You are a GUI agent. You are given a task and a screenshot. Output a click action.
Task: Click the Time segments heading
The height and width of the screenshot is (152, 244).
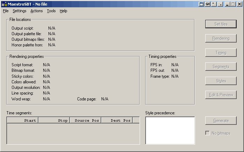[19, 113]
